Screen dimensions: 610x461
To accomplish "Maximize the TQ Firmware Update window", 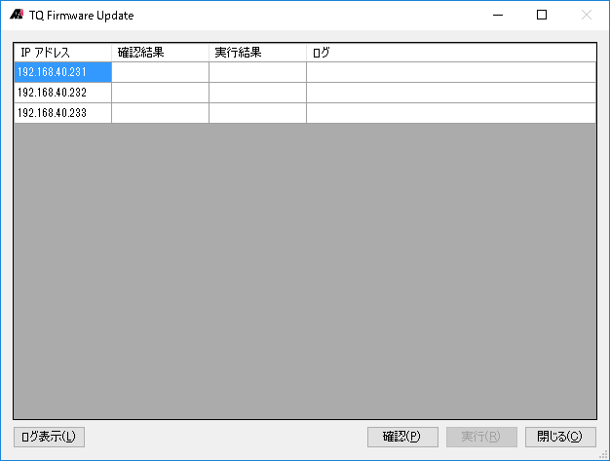I will click(x=542, y=16).
